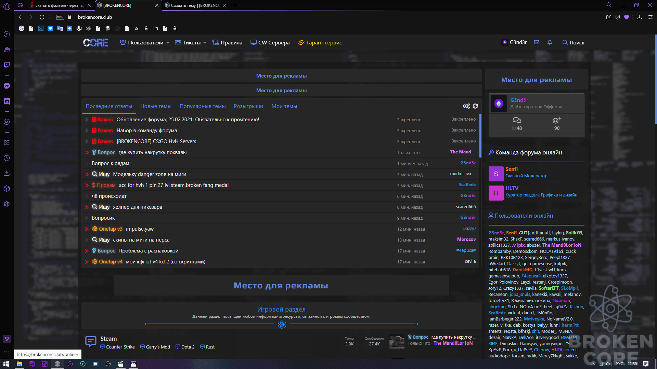Take a snapshot with camera icon
657x369 pixels.
click(609, 17)
